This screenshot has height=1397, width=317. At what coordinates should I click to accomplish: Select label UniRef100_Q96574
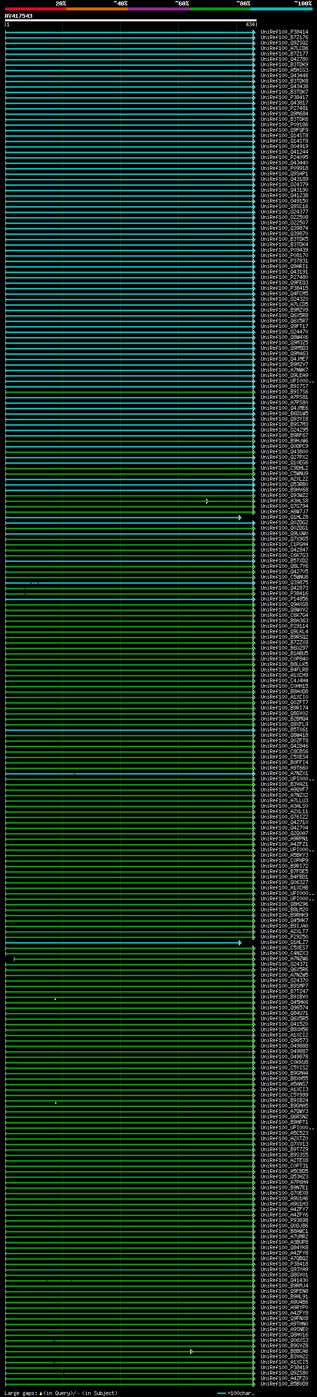(284, 1007)
